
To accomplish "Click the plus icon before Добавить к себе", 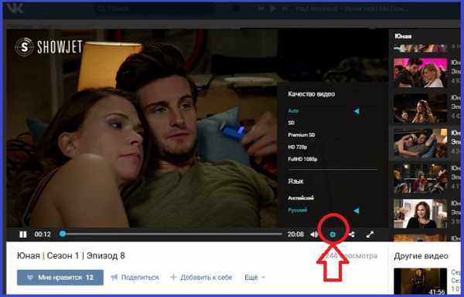I will tap(174, 277).
